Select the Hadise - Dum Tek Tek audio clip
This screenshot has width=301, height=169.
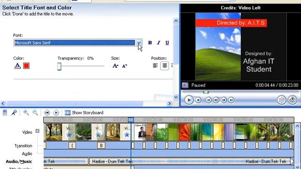click(190, 161)
